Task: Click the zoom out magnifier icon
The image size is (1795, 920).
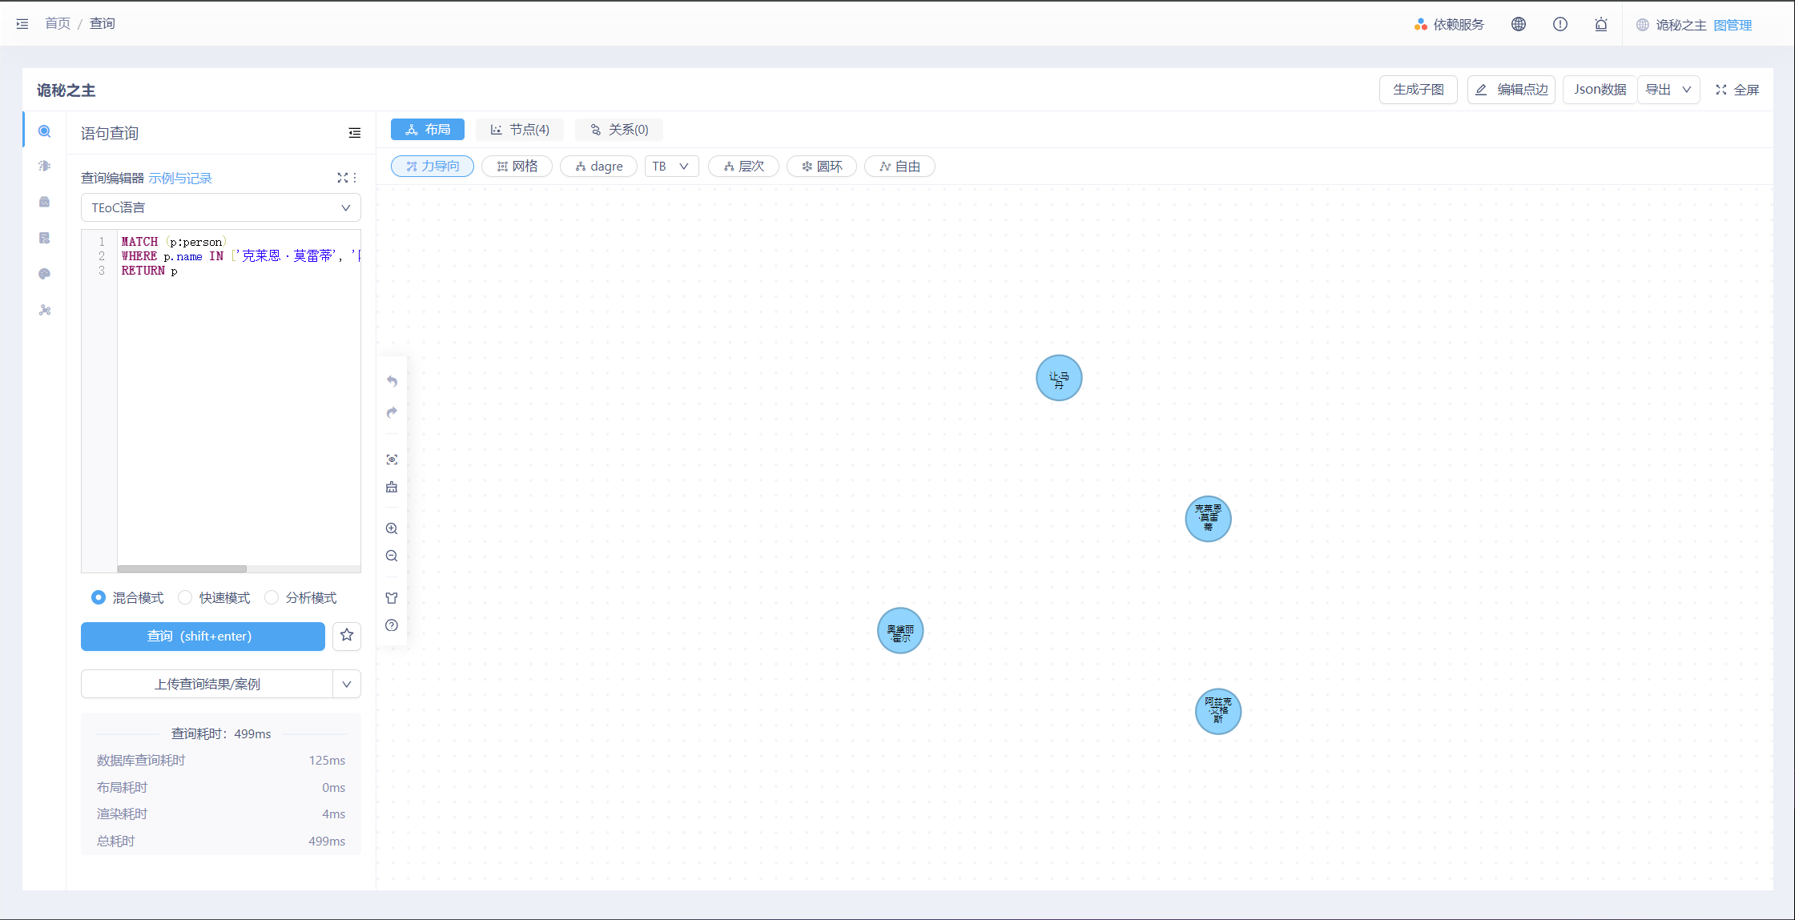Action: click(x=392, y=556)
